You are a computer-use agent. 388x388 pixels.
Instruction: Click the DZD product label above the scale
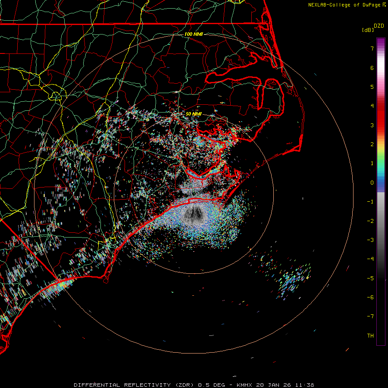click(379, 26)
